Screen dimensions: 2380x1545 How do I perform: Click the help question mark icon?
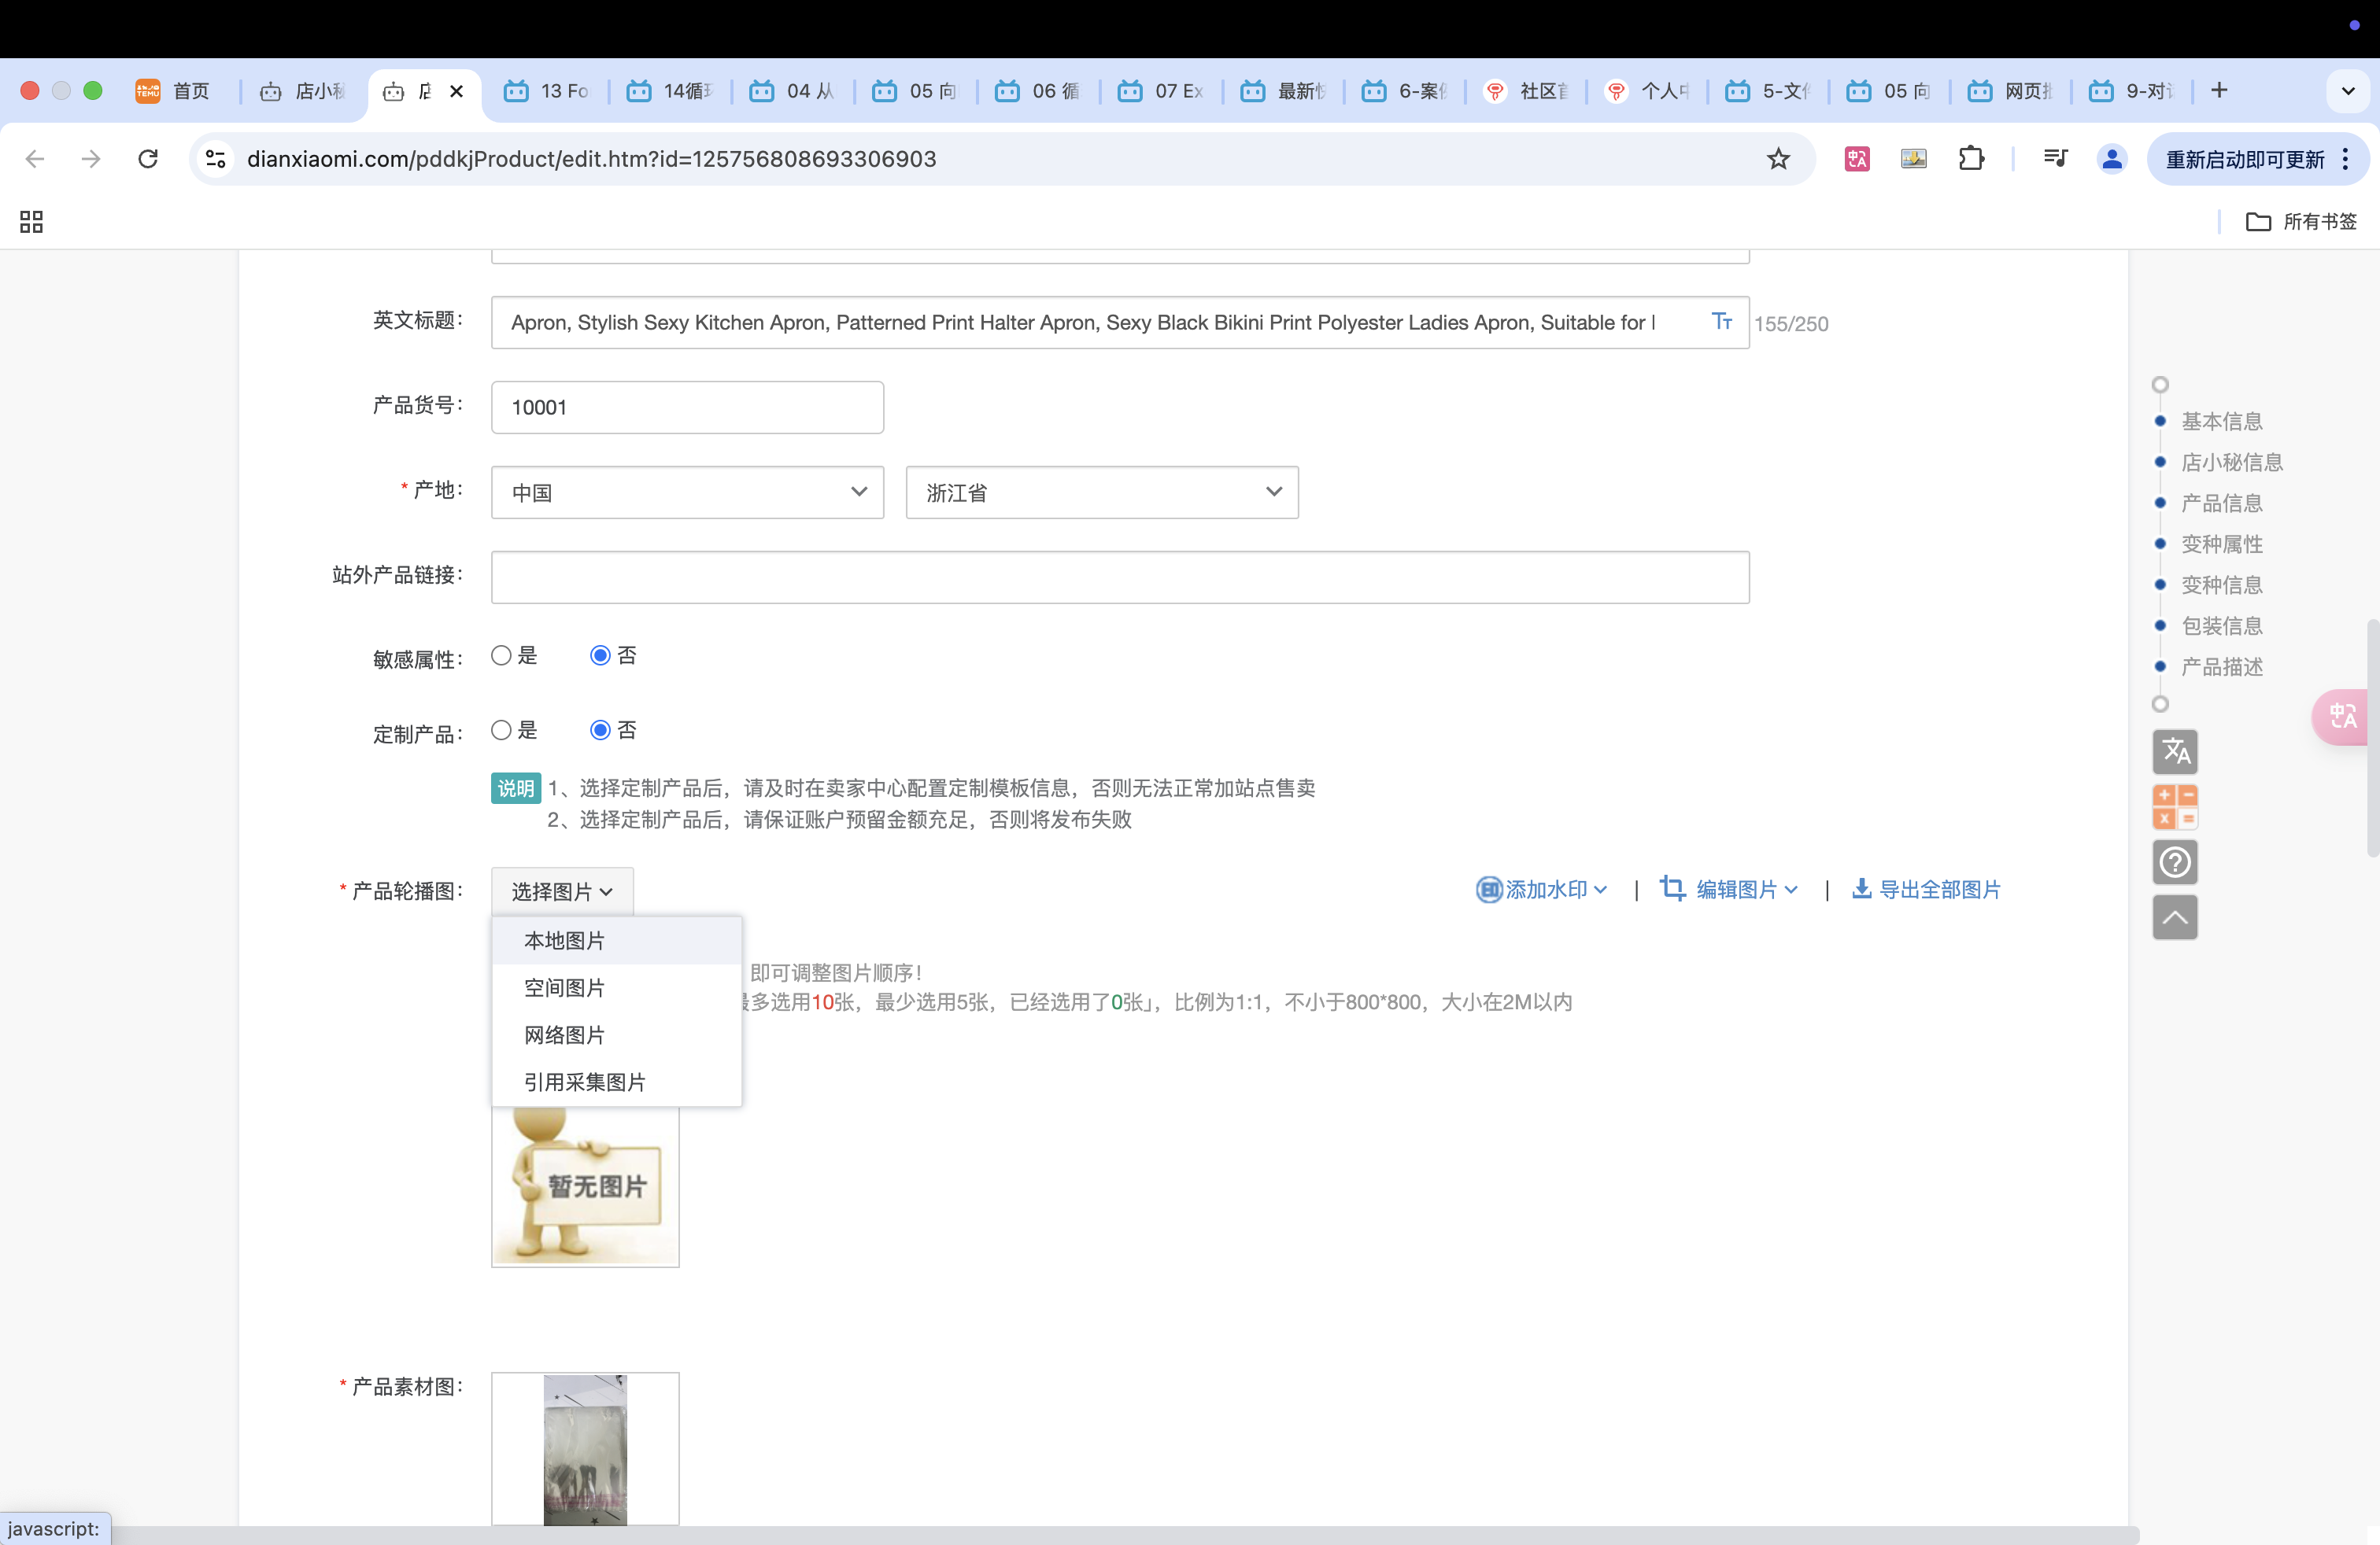[2174, 862]
